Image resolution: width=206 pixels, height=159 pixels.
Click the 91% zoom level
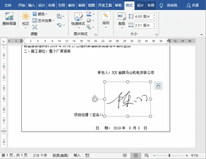point(194,156)
